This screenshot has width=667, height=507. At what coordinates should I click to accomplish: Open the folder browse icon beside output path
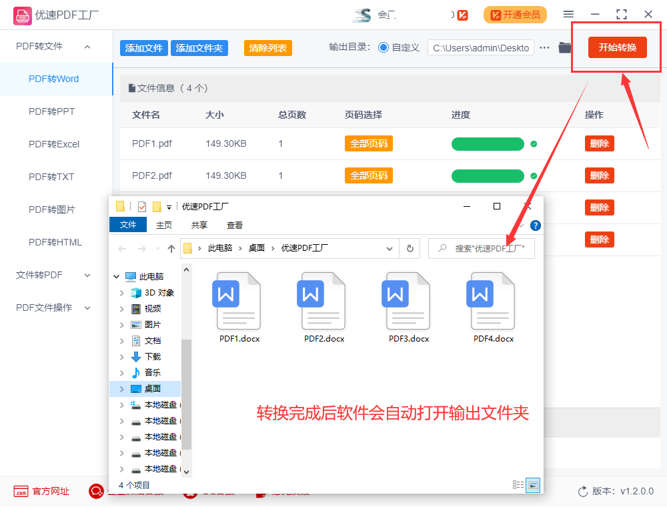(566, 47)
